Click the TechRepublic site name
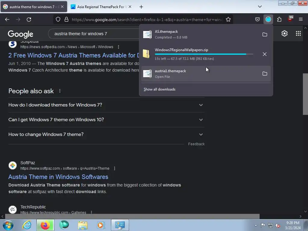308x231 pixels. click(x=33, y=207)
